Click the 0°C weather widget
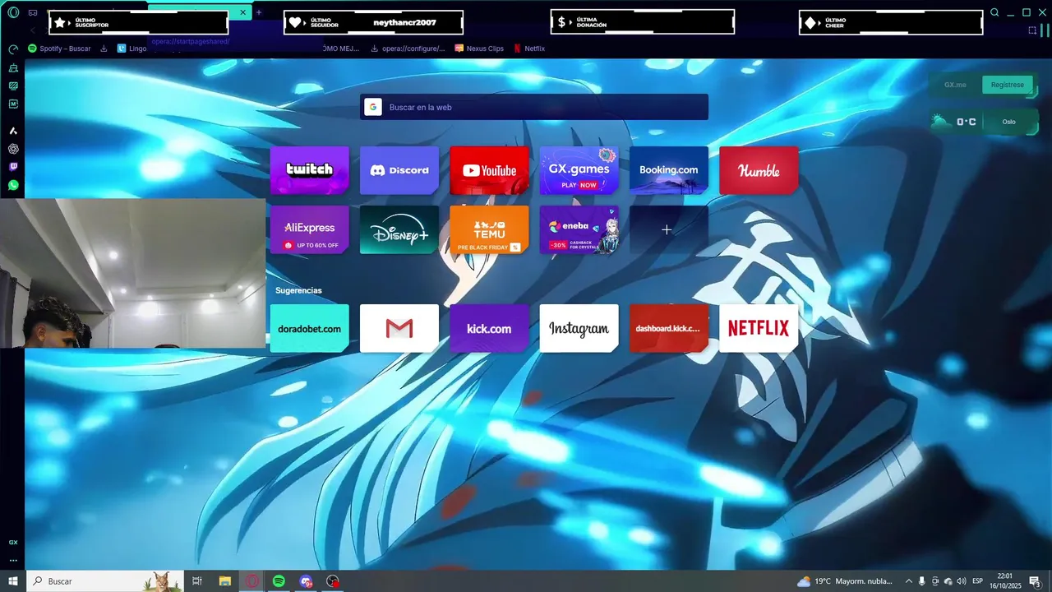The width and height of the screenshot is (1052, 592). (954, 122)
